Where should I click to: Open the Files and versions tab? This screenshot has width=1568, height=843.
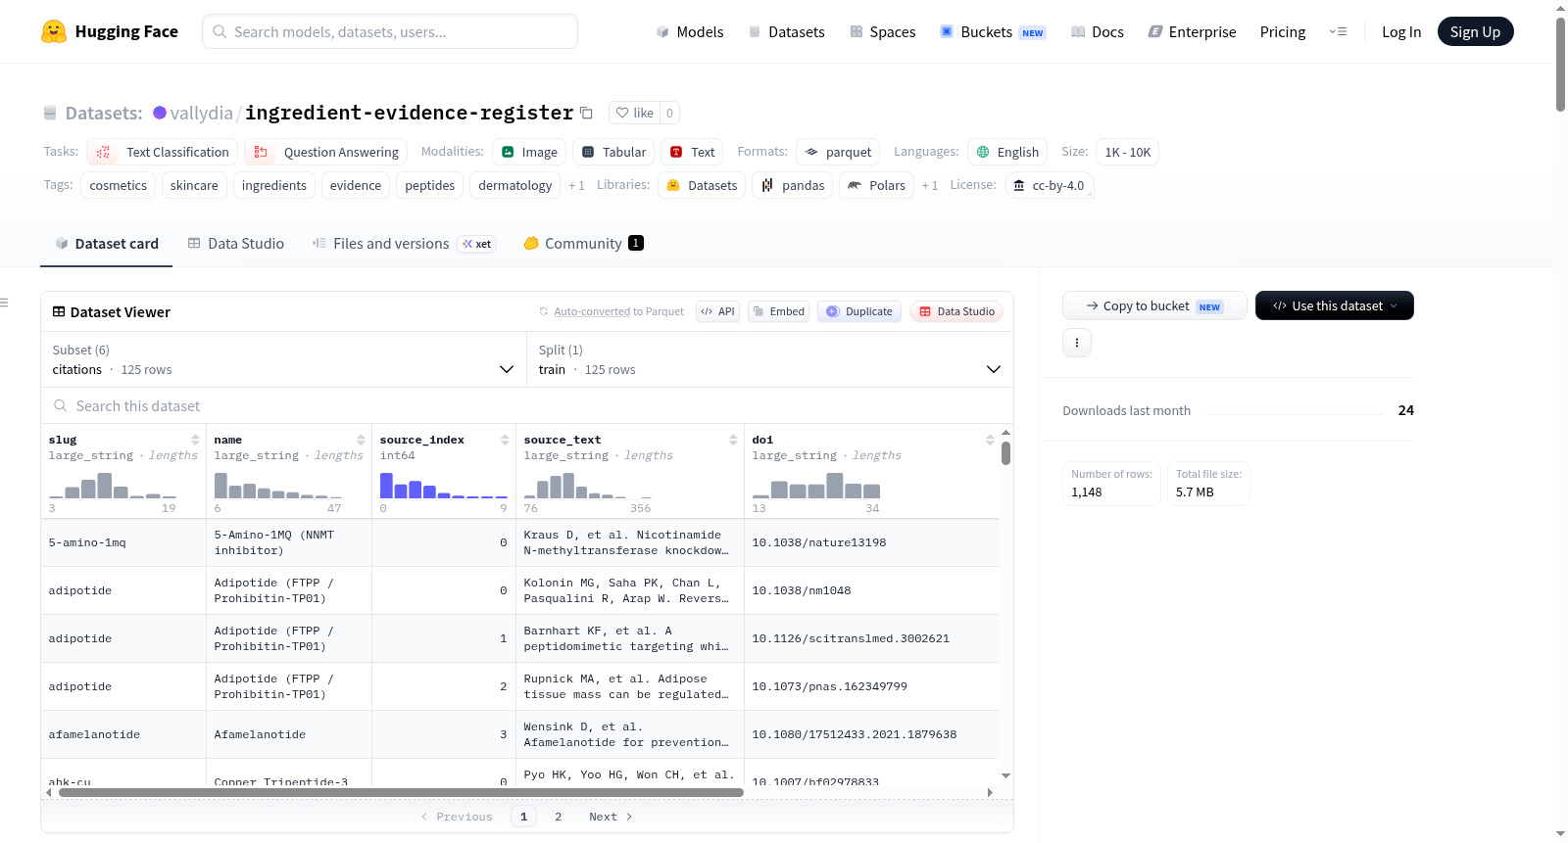(403, 244)
